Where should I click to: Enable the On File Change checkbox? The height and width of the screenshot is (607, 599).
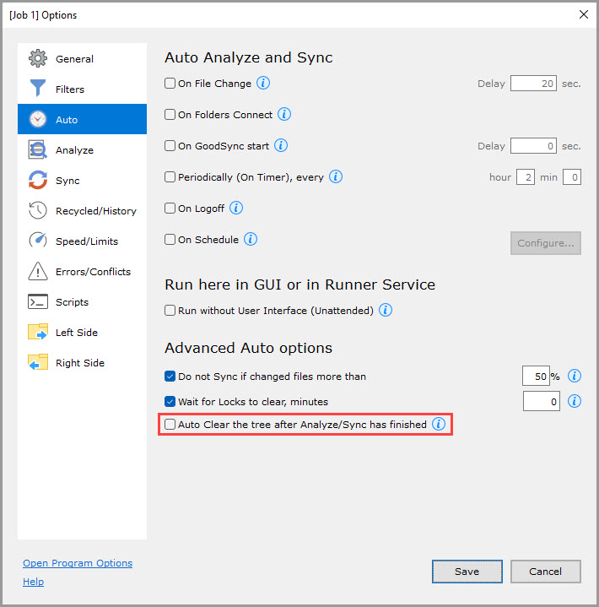coord(170,84)
